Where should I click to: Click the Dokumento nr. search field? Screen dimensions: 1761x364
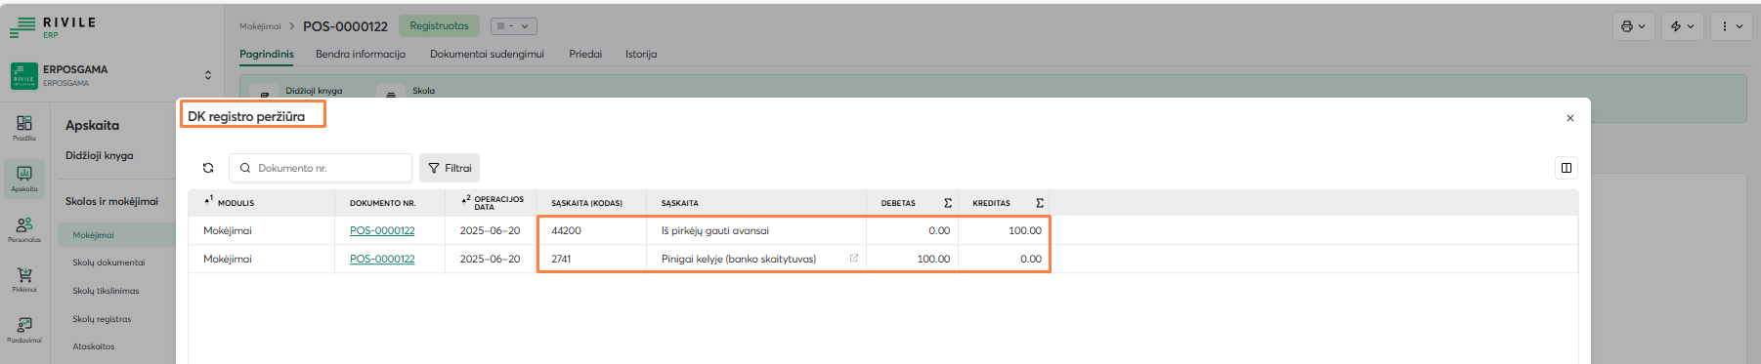coord(321,168)
